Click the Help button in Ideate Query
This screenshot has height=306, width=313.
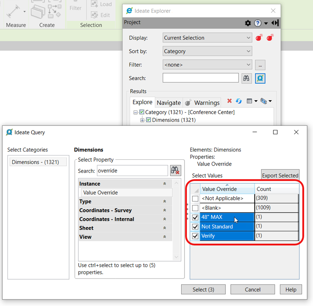click(291, 289)
